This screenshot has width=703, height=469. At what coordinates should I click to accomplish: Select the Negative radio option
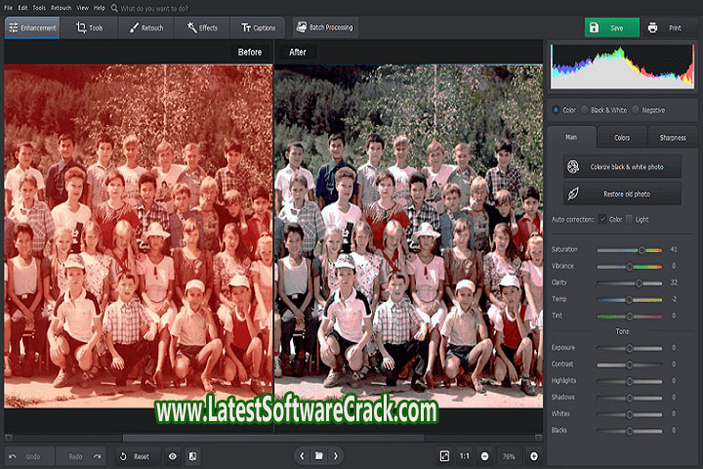click(x=636, y=110)
